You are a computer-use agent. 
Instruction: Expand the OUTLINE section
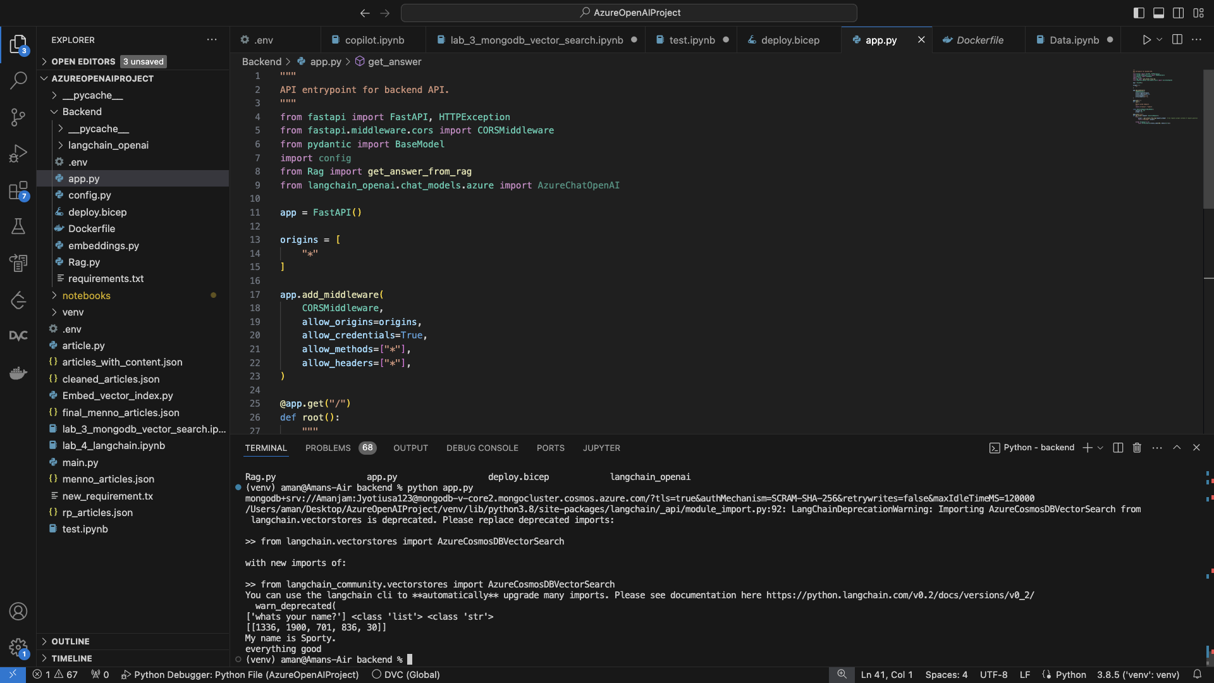(x=70, y=641)
